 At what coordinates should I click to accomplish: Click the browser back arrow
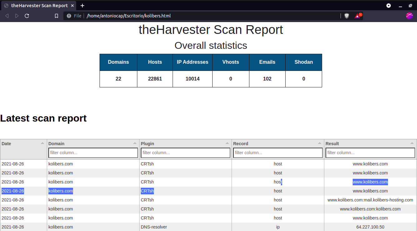click(7, 16)
